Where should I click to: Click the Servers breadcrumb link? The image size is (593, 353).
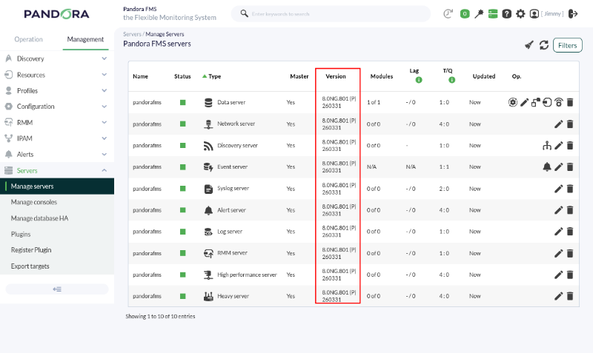point(132,34)
